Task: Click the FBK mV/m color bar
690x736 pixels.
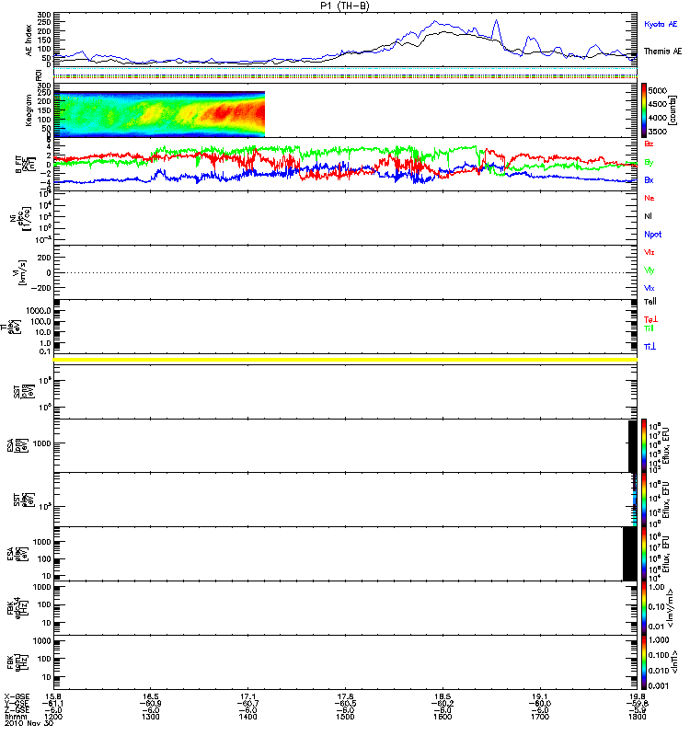Action: pyautogui.click(x=644, y=607)
